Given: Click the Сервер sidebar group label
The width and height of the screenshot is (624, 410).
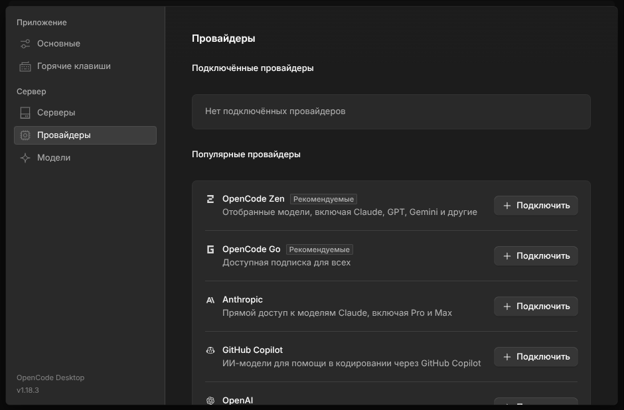Looking at the screenshot, I should [x=31, y=92].
